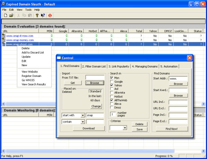Viewport: 207px width, 159px height.
Task: Click left arrow of Domain Monitoring scrollbar
Action: (x=3, y=151)
